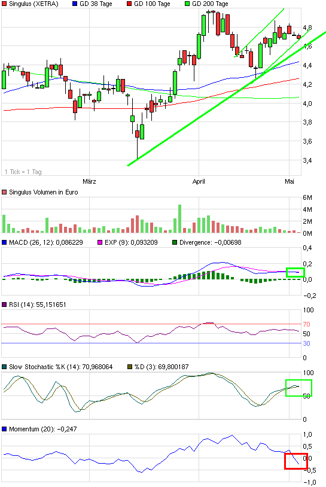Click the dark green Divergence legend swatch
Screen dimensions: 326x487
pos(175,242)
